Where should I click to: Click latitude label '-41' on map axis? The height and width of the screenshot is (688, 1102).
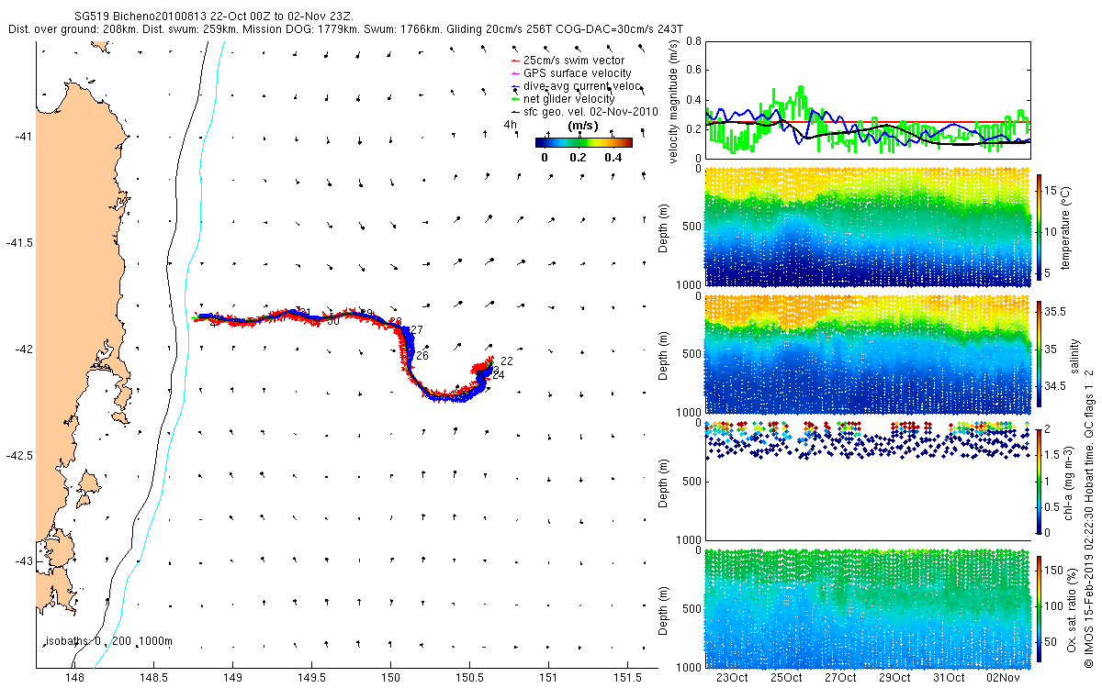click(24, 137)
